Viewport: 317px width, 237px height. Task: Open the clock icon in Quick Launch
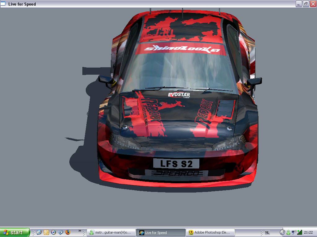click(46, 232)
